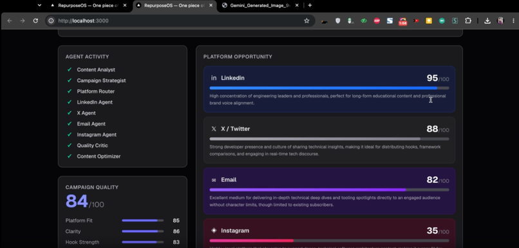Click the LinkedIn 'in' logo icon
This screenshot has width=519, height=248.
coord(214,78)
